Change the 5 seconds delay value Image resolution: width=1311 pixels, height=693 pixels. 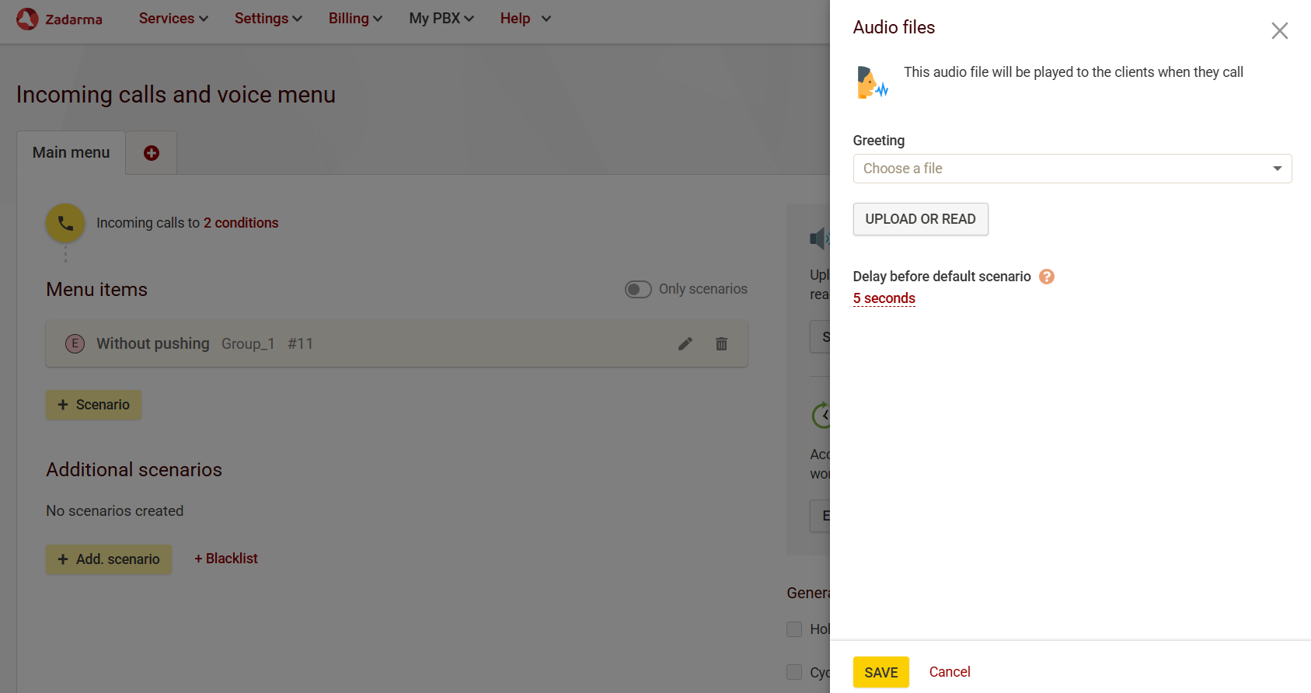point(884,298)
